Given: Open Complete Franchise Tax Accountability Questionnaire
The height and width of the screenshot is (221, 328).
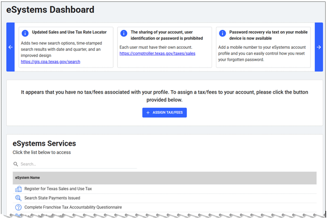Looking at the screenshot, I should pos(73,207).
